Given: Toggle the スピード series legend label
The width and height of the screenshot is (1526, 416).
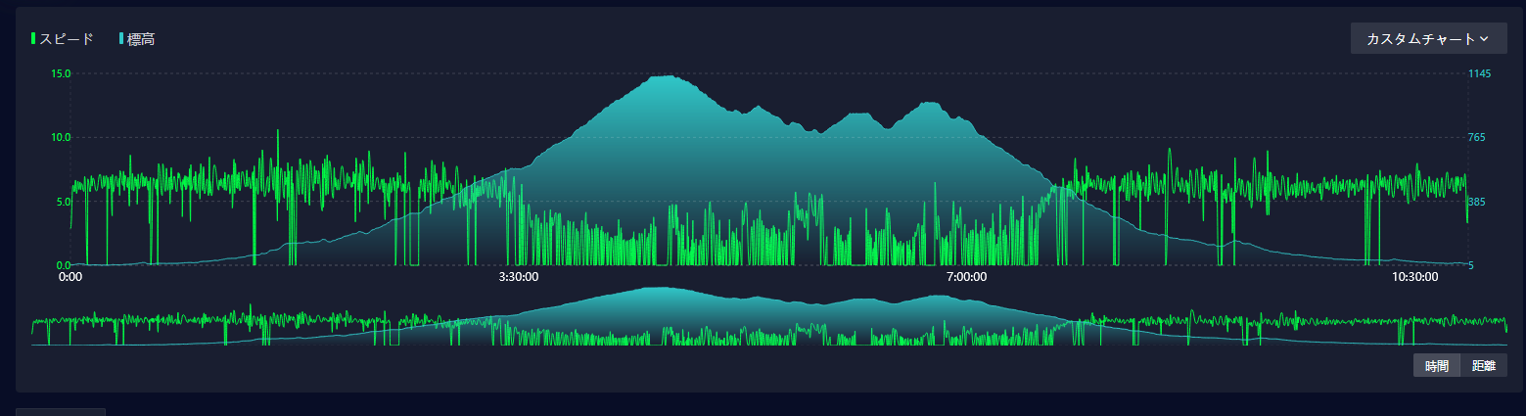Looking at the screenshot, I should click(x=67, y=39).
